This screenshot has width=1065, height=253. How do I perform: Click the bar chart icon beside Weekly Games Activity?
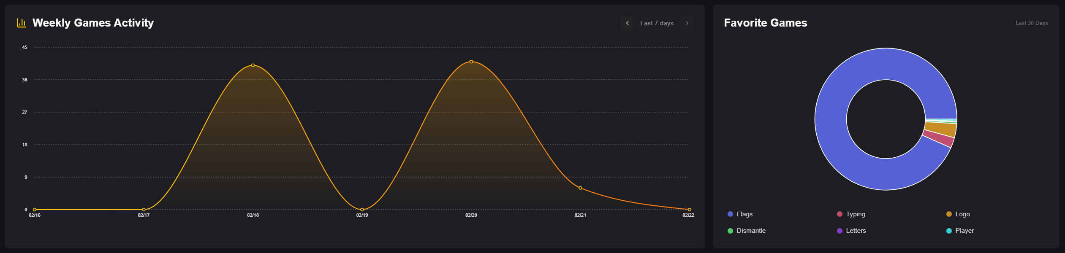click(21, 23)
